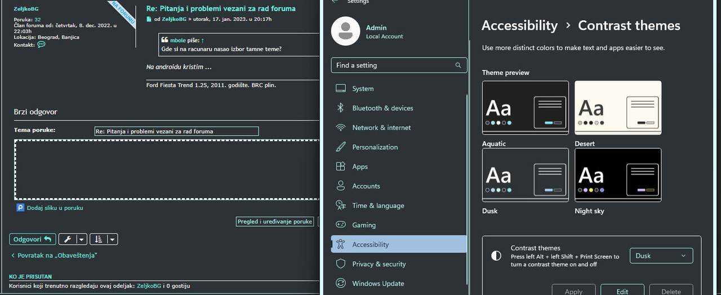Viewport: 721px width, 295px height.
Task: Open the Privacy & security shield icon
Action: click(x=340, y=263)
